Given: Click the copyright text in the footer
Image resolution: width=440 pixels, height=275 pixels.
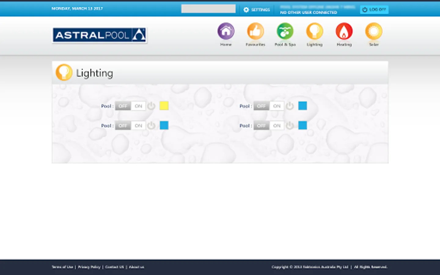Looking at the screenshot, I should [x=329, y=267].
